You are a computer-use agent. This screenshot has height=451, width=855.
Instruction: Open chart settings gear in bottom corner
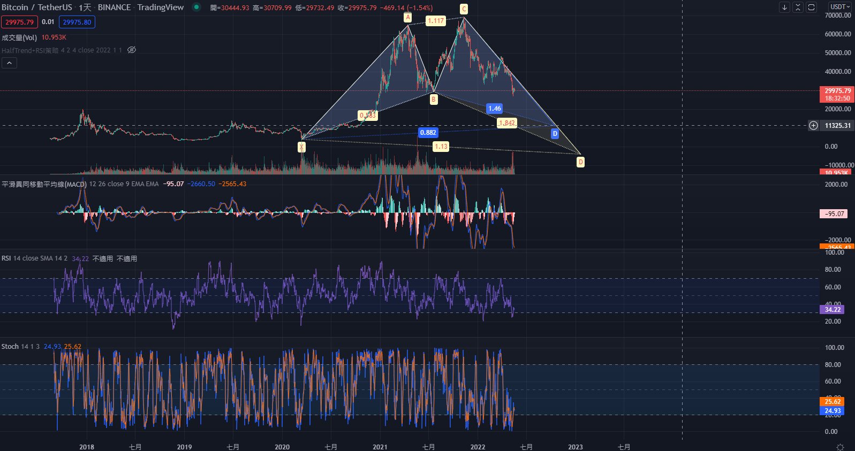840,447
